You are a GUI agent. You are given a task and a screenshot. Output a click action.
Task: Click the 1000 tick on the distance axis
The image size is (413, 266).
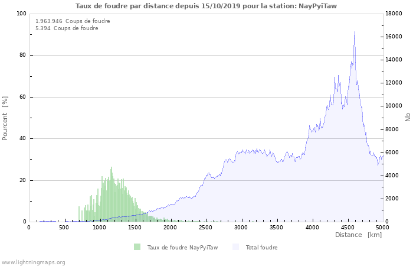[99, 227]
